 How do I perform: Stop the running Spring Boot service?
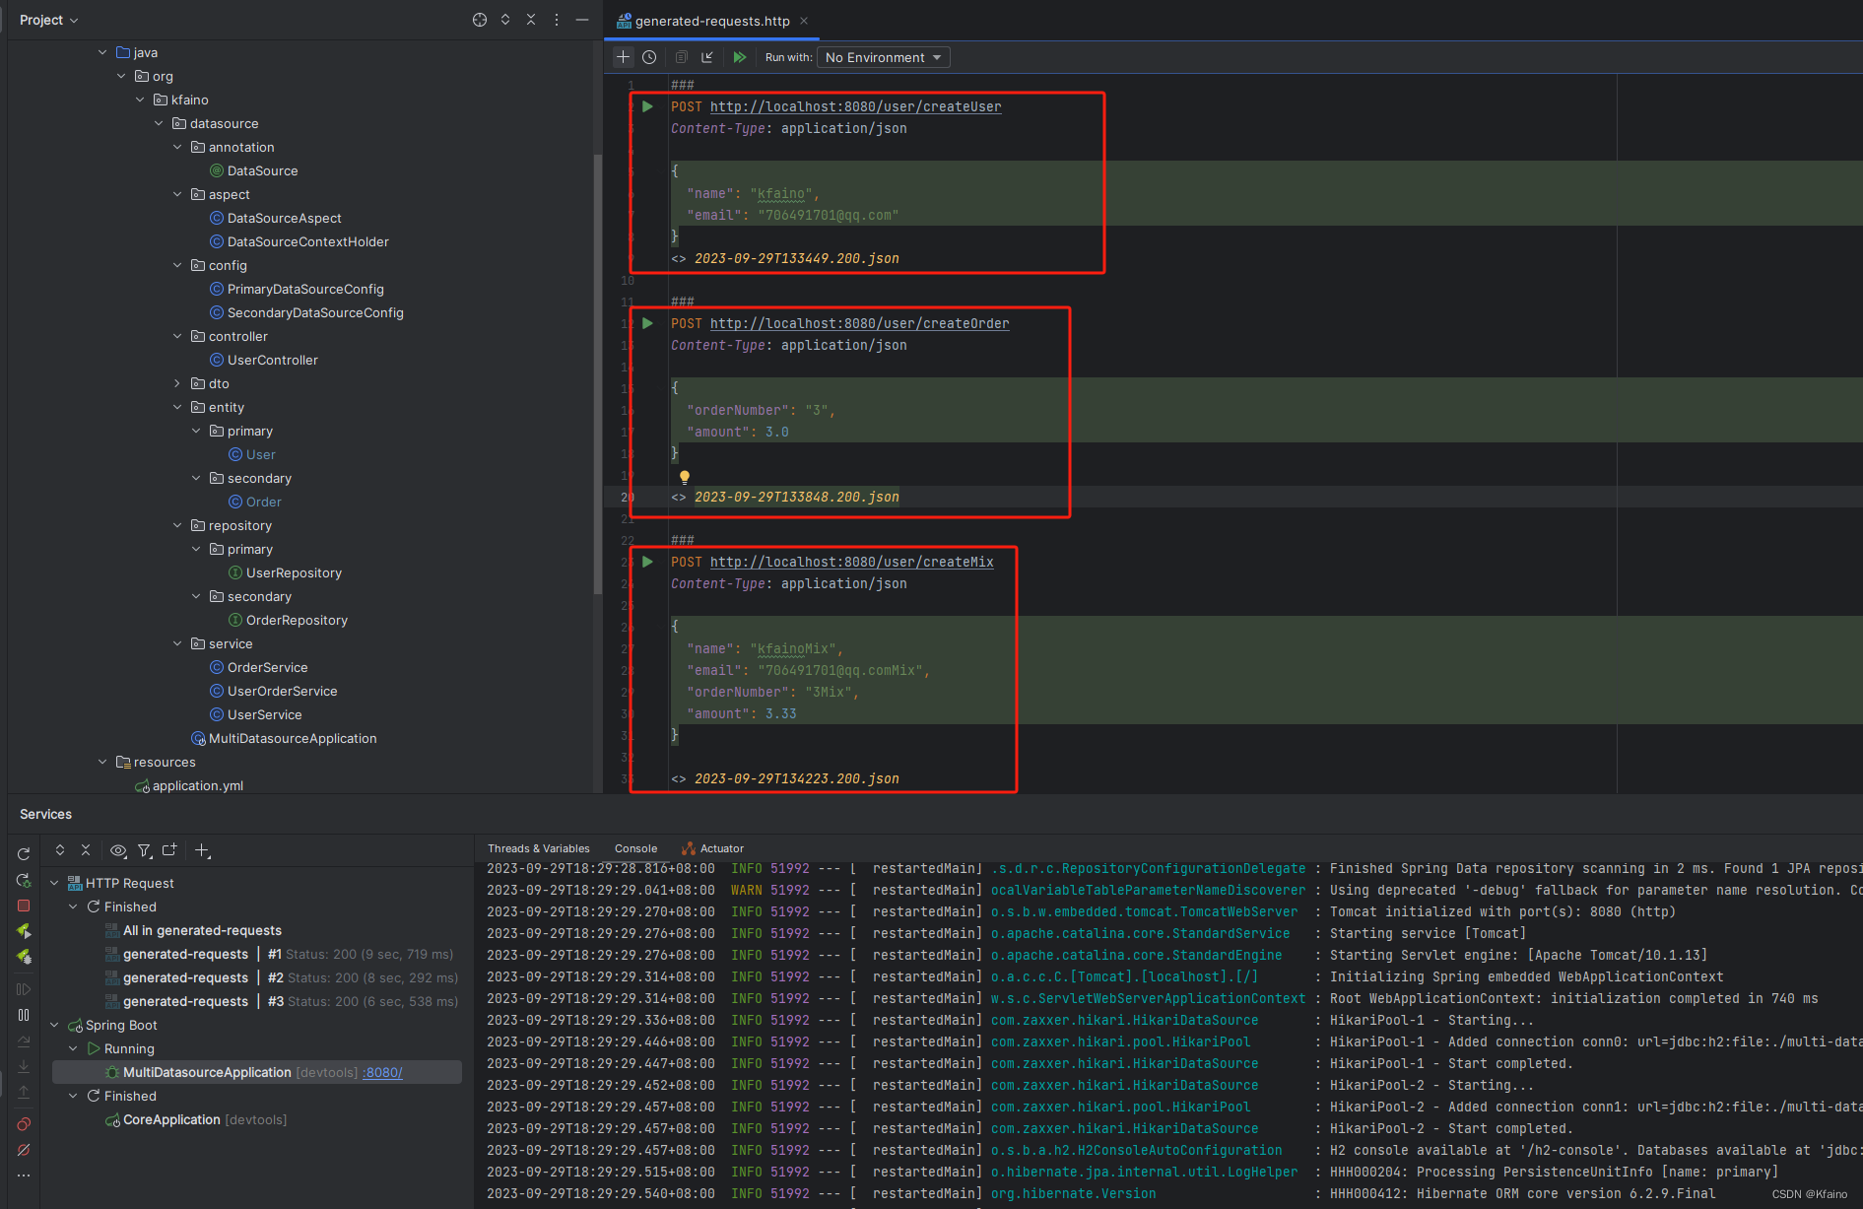point(24,906)
